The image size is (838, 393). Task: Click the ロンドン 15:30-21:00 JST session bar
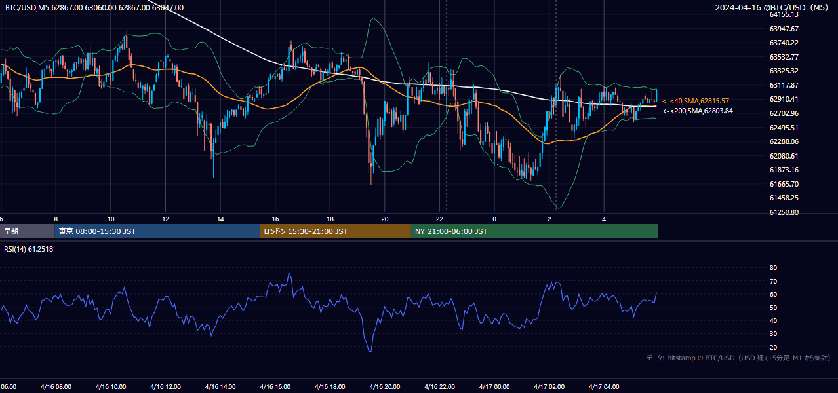click(336, 231)
